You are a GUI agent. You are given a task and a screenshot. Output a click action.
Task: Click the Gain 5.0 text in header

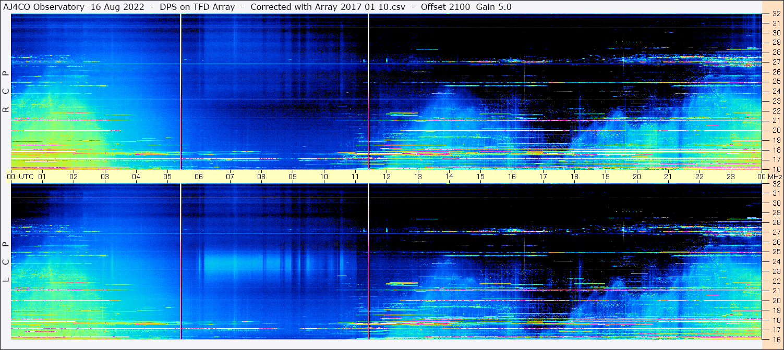493,7
